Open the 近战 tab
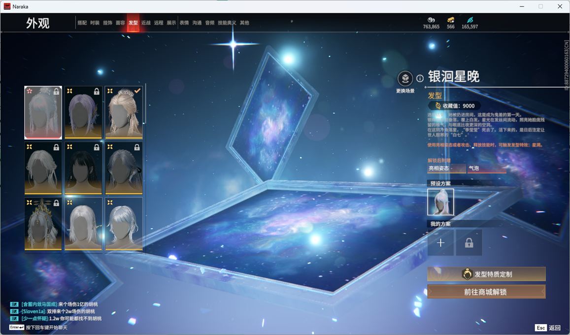The width and height of the screenshot is (570, 335). [146, 23]
